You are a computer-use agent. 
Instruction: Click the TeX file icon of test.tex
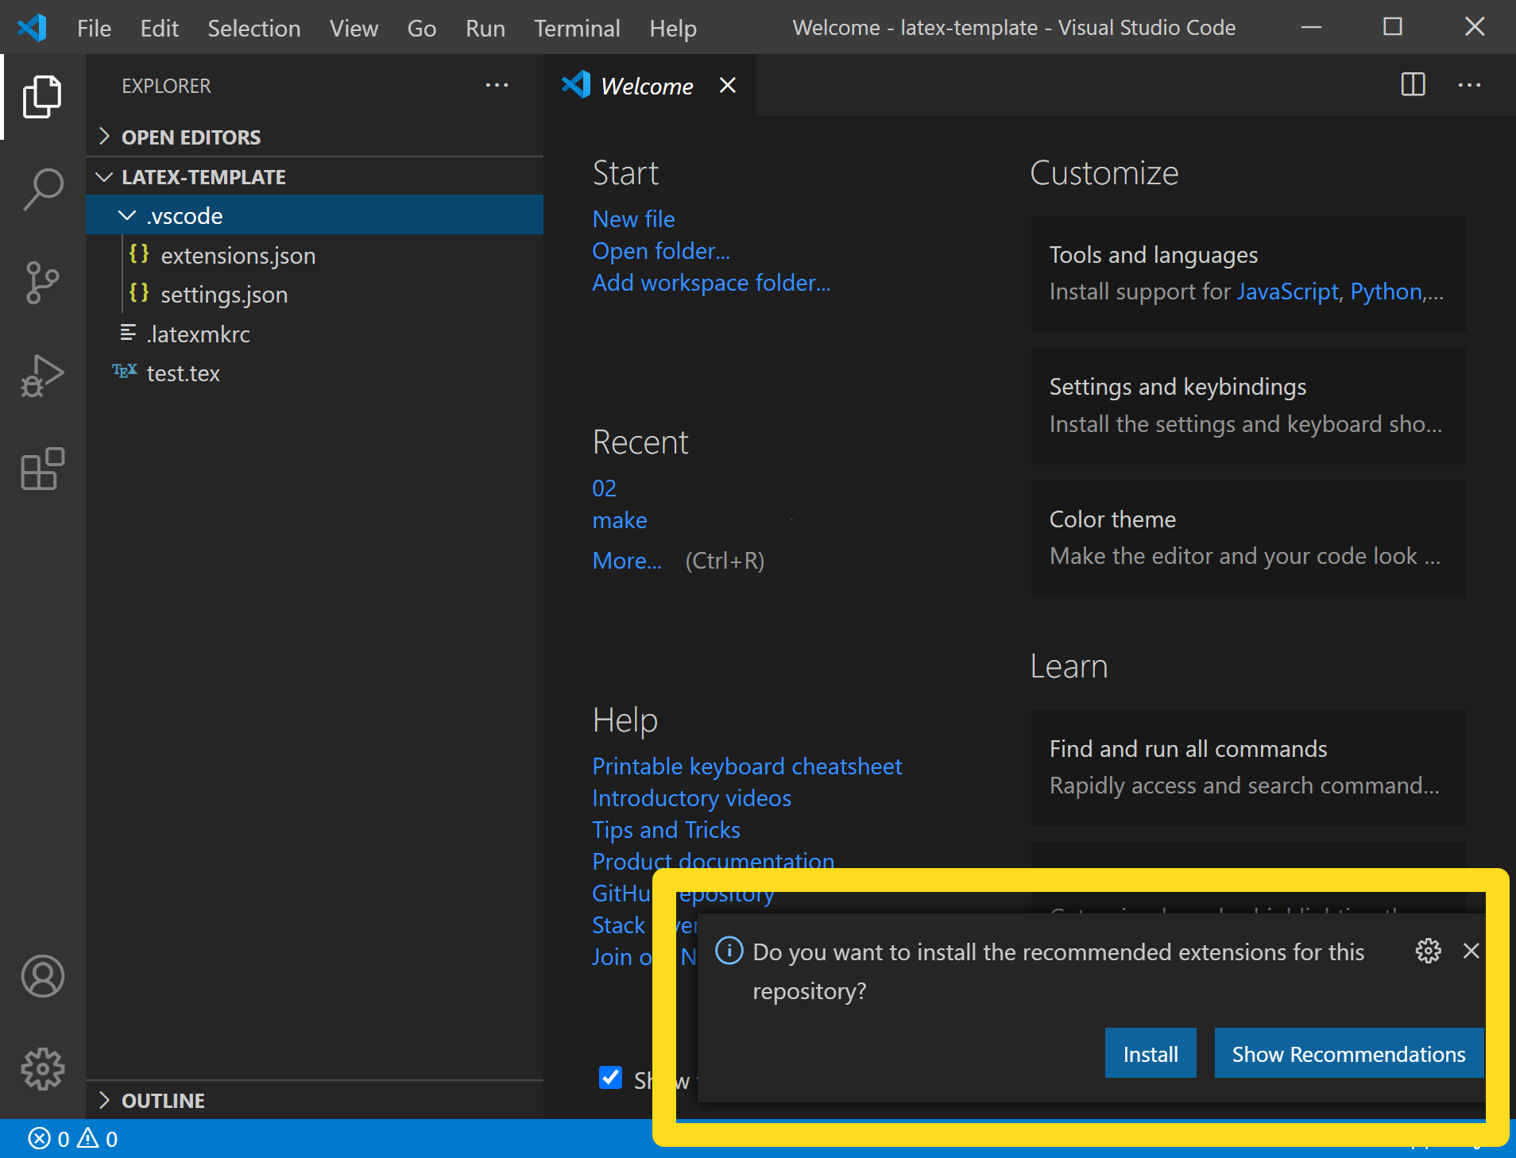point(125,372)
